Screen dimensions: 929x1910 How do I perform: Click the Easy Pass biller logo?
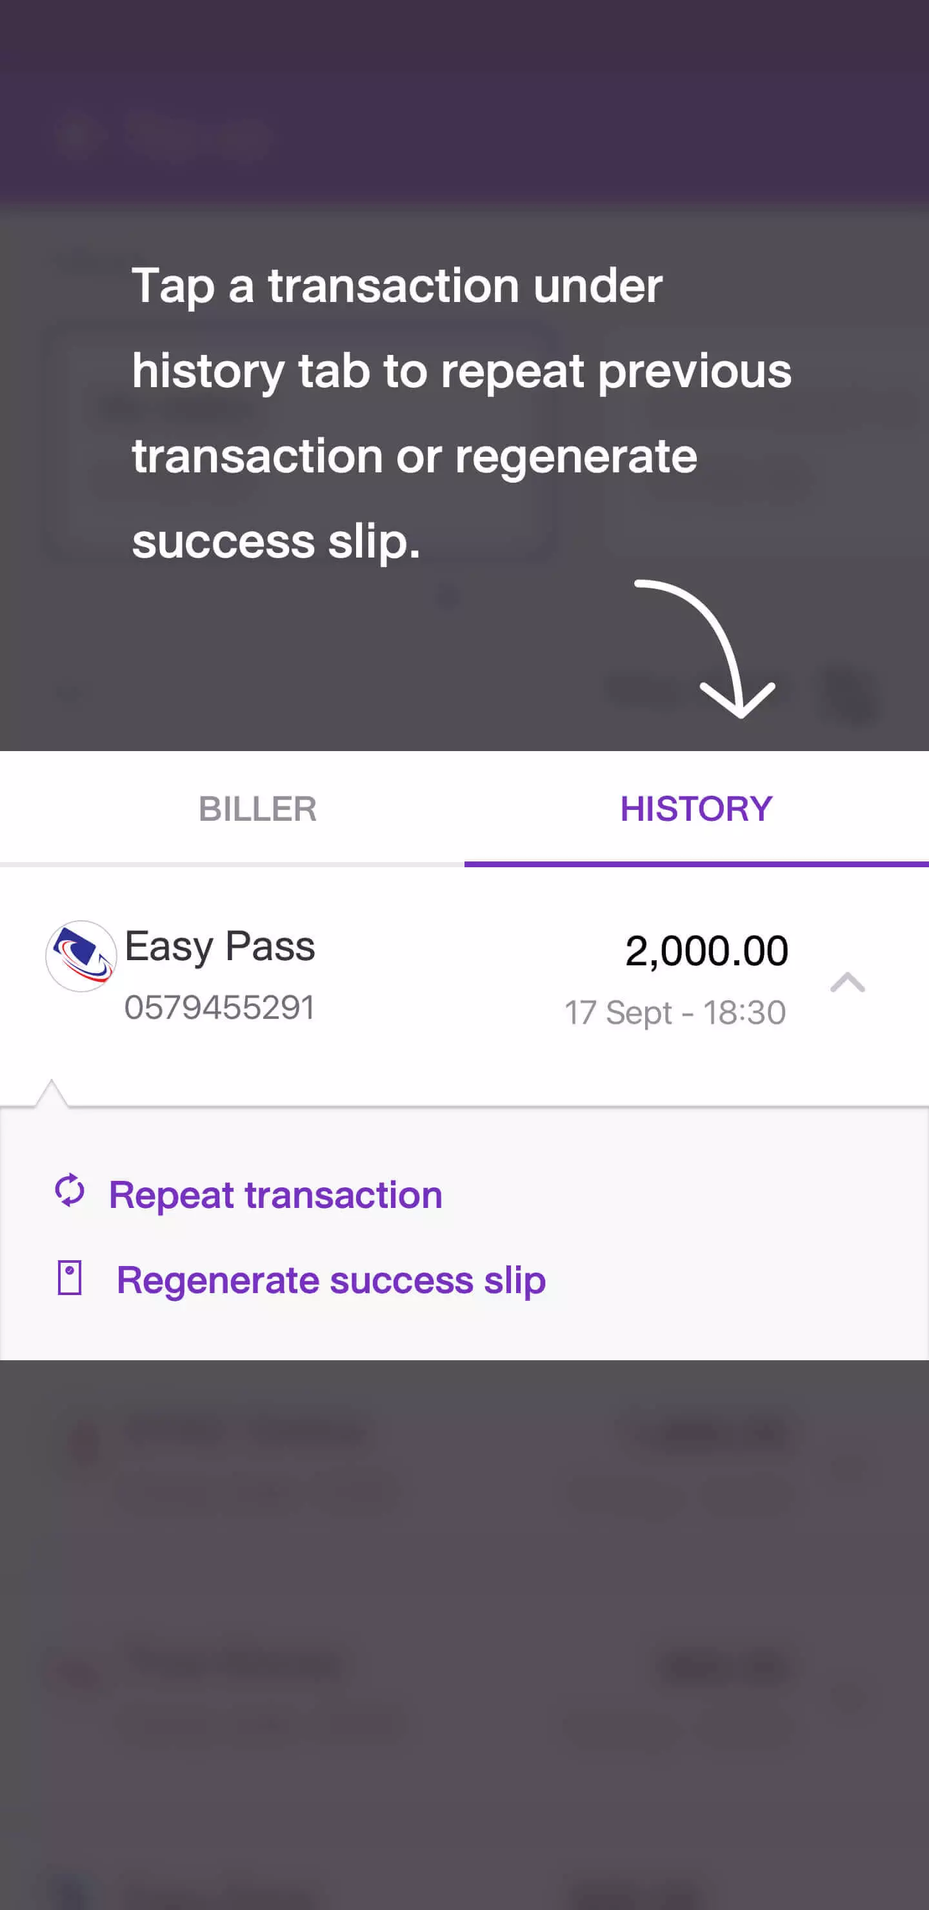pos(81,956)
